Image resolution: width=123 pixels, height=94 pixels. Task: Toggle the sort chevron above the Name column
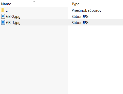(34, 2)
